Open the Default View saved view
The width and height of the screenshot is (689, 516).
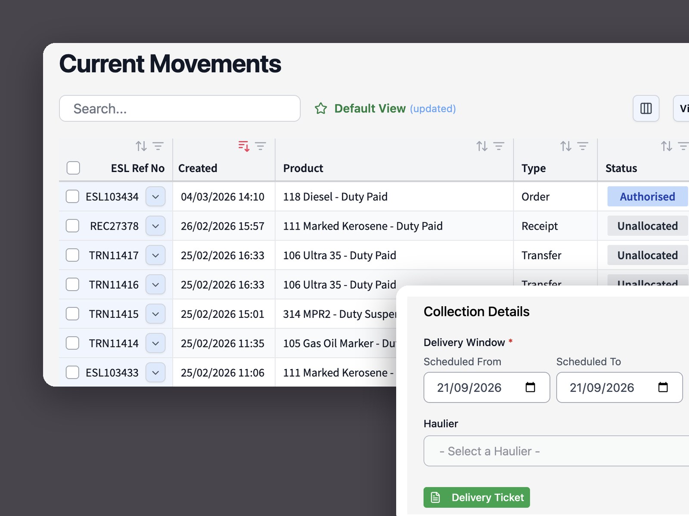click(x=370, y=108)
